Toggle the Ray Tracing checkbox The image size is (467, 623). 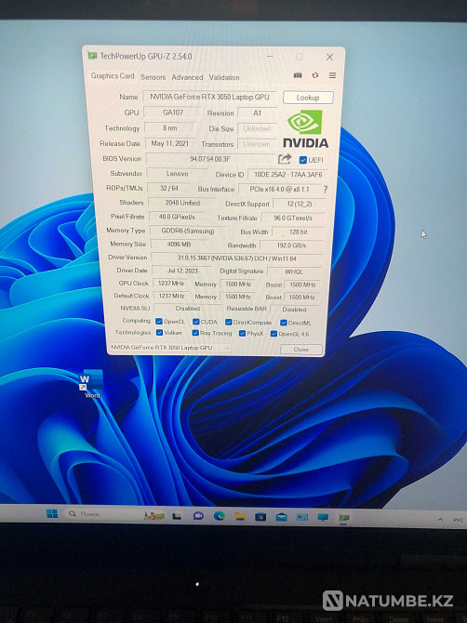tap(195, 333)
